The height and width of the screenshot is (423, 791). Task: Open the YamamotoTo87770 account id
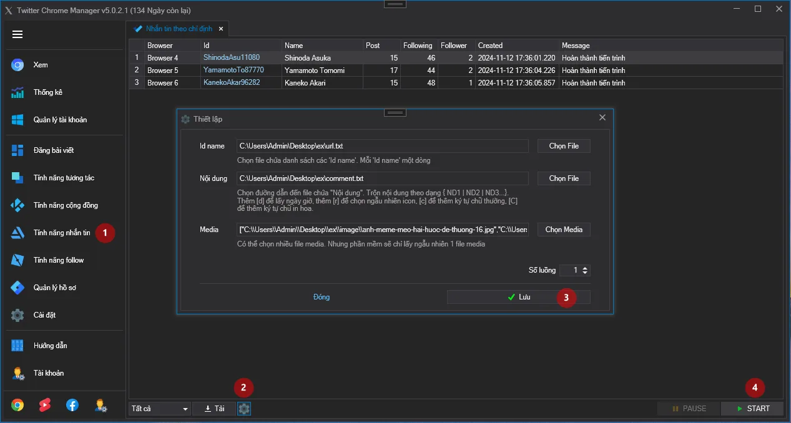pyautogui.click(x=233, y=70)
